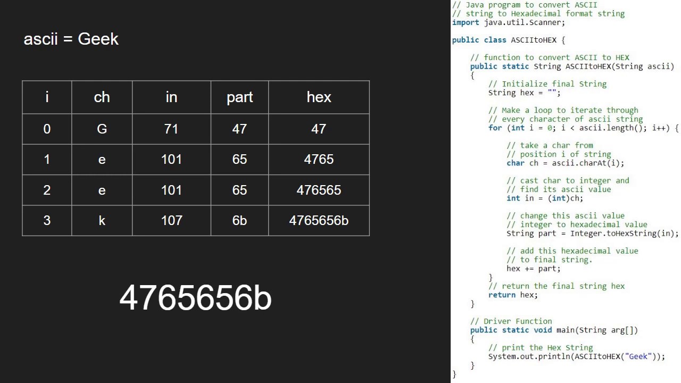Viewport: 681px width, 383px height.
Task: Click the "// Initialize final String" comment
Action: tap(547, 84)
